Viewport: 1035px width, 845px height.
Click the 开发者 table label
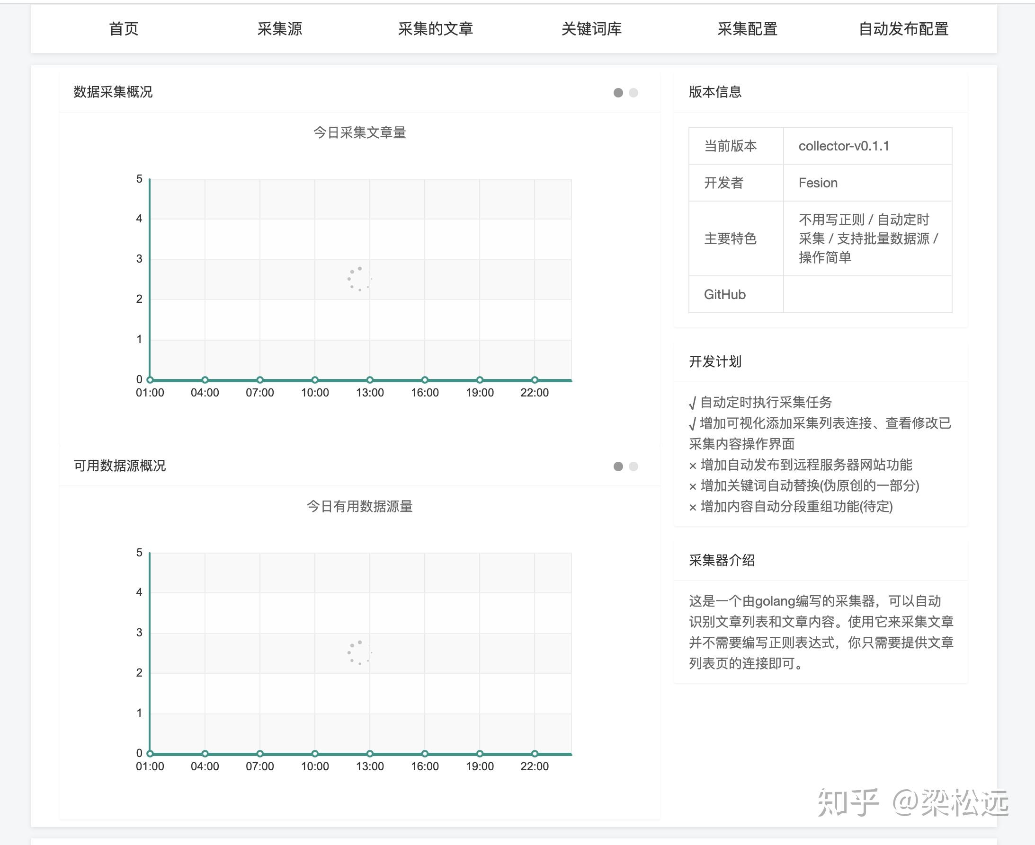tap(723, 183)
